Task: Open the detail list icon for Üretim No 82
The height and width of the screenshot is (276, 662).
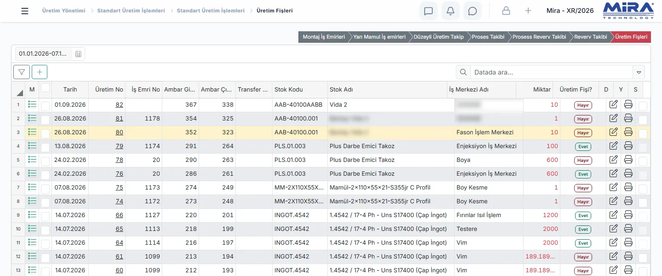Action: pyautogui.click(x=32, y=104)
